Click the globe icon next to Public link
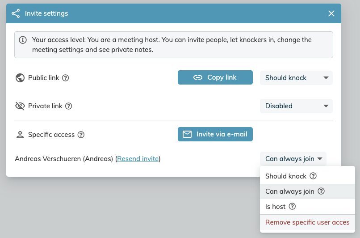The image size is (360, 238). coord(20,78)
